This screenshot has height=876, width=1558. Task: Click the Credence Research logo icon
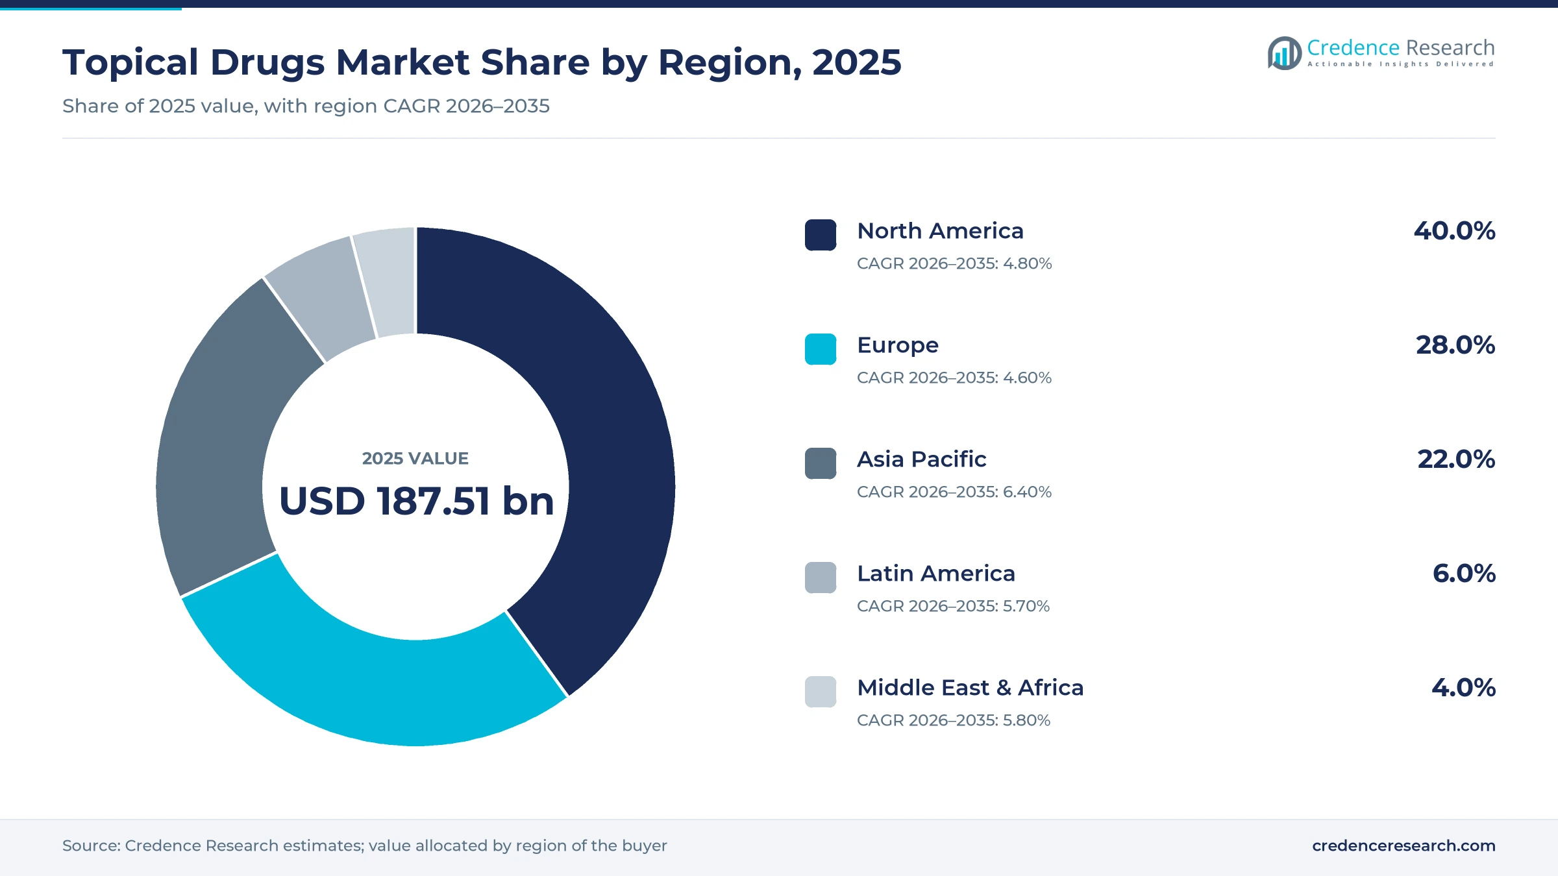1284,53
